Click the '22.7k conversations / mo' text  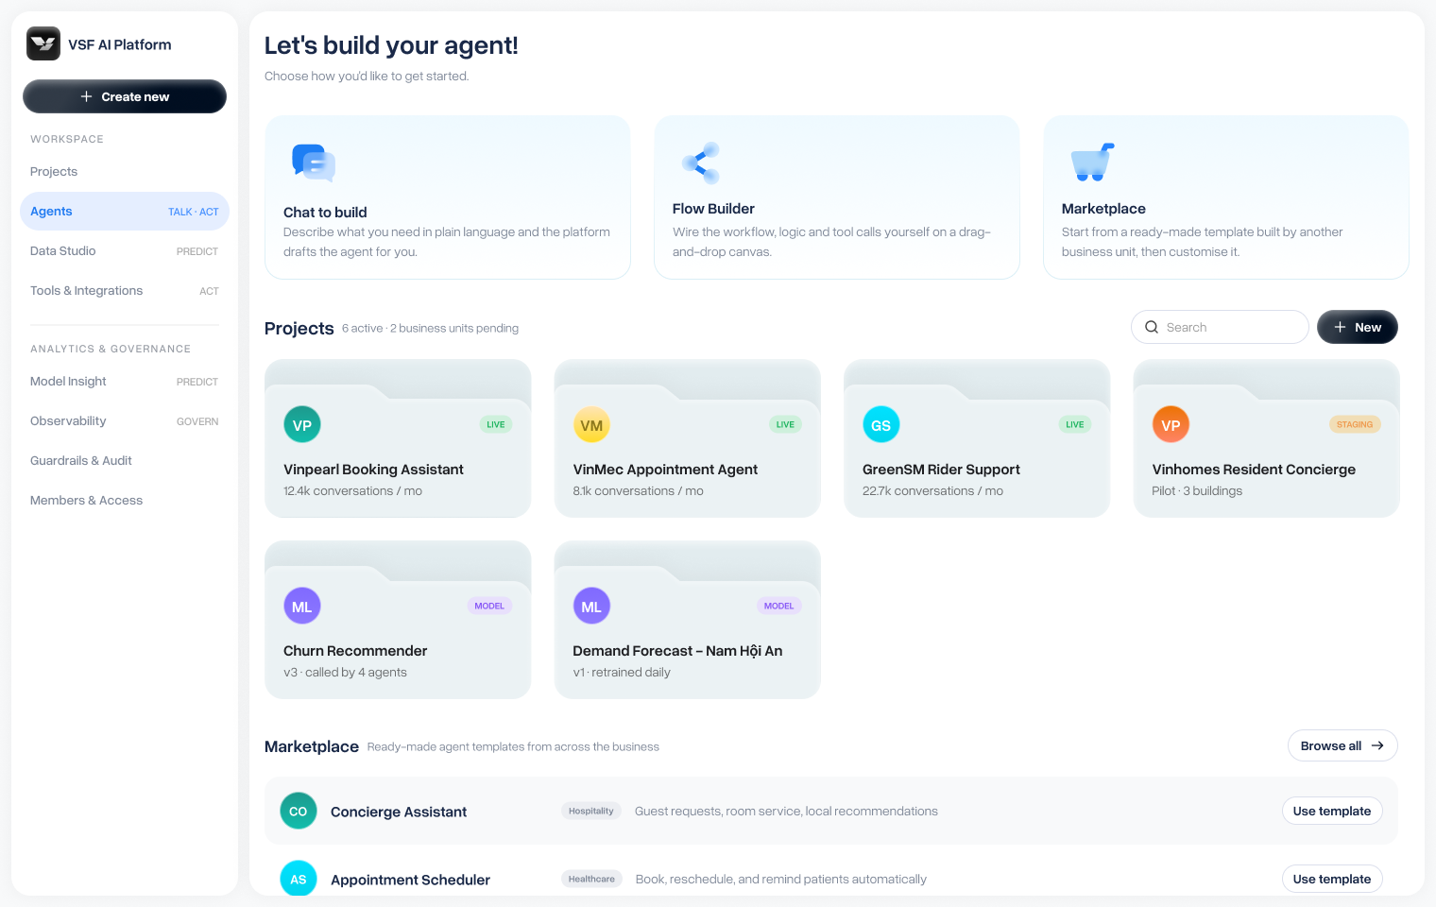tap(933, 491)
